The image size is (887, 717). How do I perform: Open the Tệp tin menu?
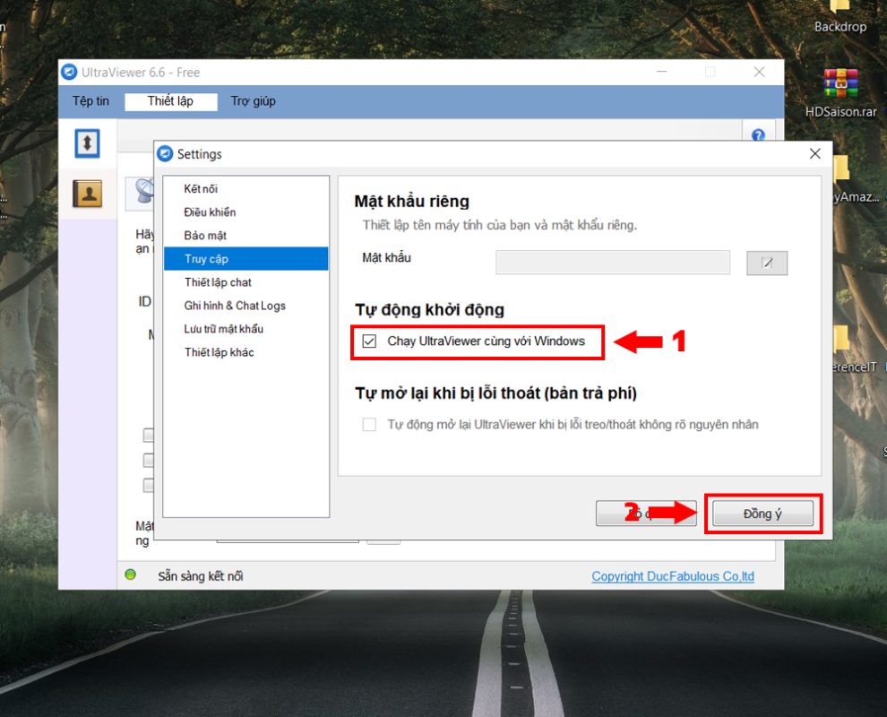coord(90,101)
